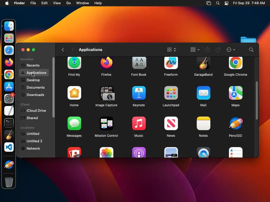
Task: Open the Help menu
Action: tap(98, 3)
